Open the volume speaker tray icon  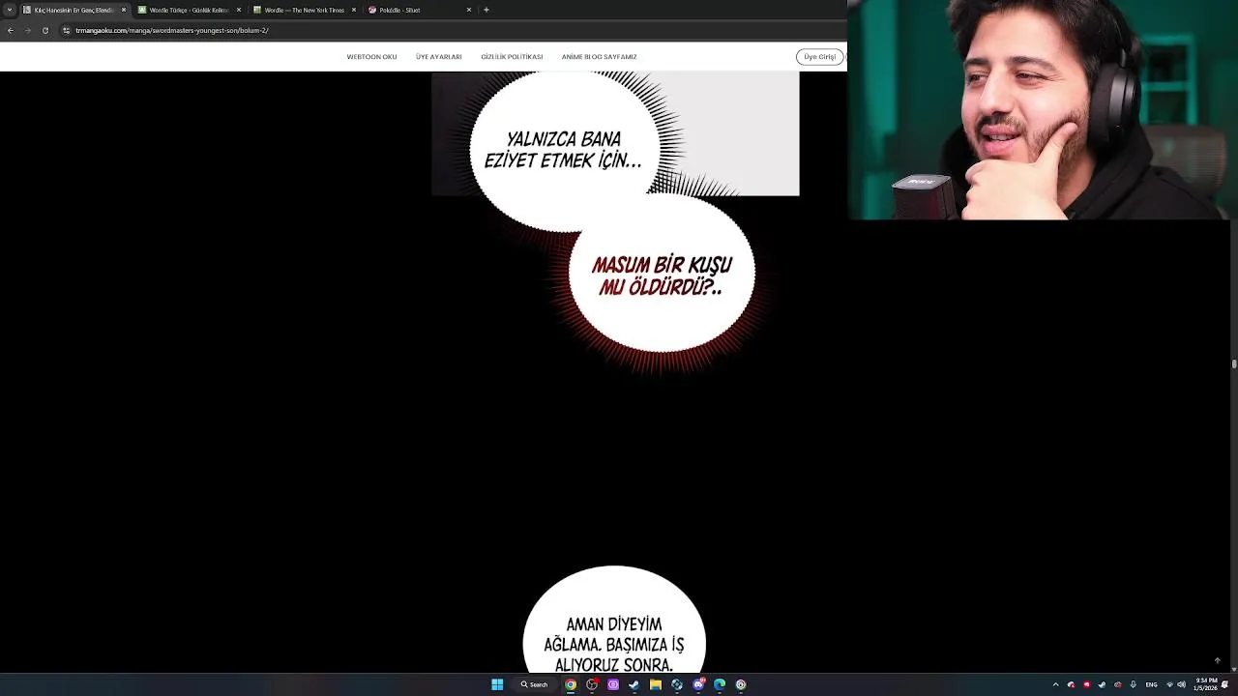1181,684
